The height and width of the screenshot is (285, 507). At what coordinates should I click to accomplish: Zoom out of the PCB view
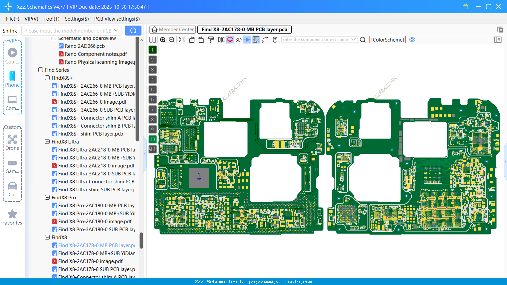(171, 40)
